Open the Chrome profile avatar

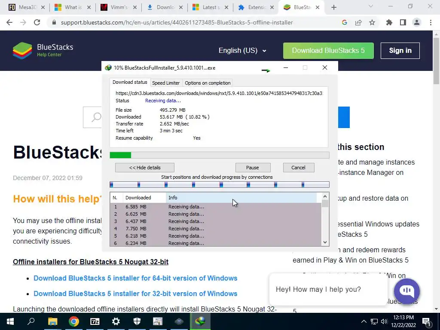coord(417,22)
